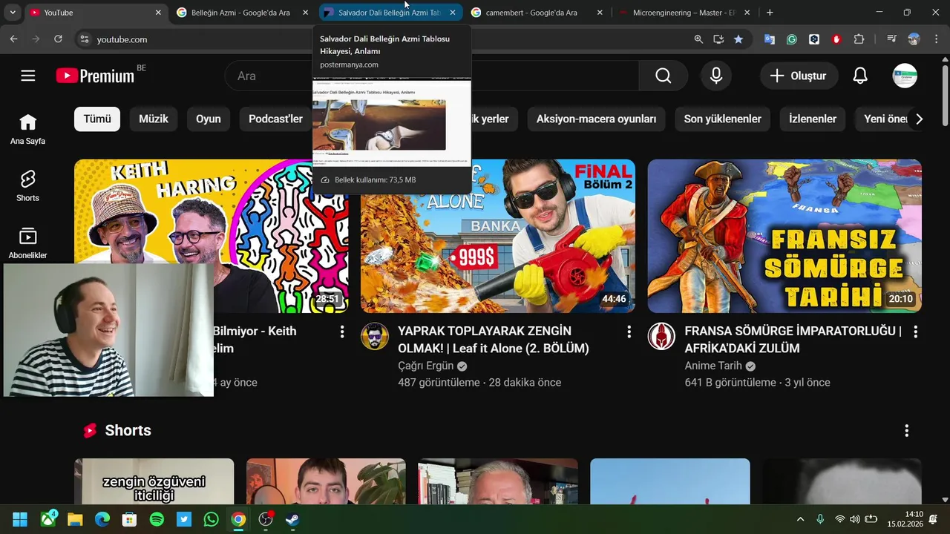This screenshot has height=534, width=950.
Task: Open the red hand ad-blocker extension
Action: pos(836,39)
